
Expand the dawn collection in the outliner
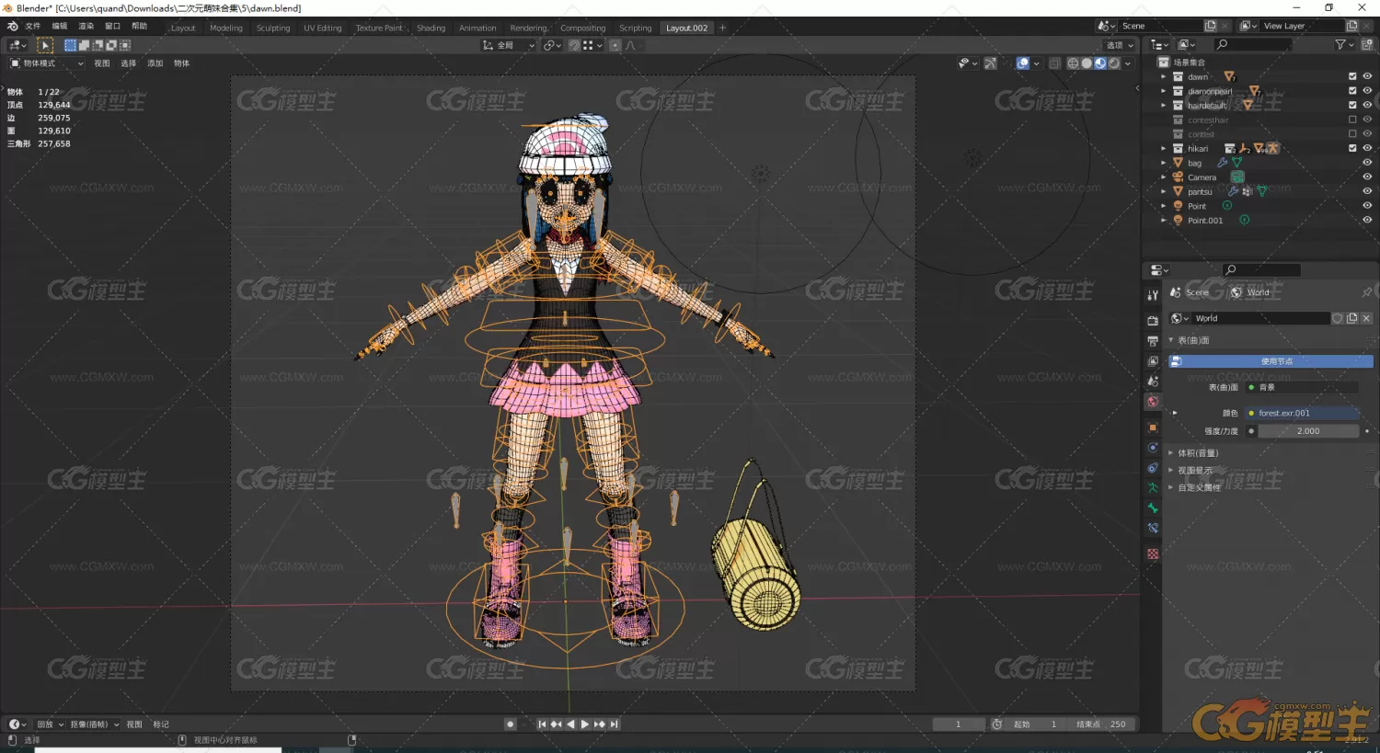pos(1164,76)
